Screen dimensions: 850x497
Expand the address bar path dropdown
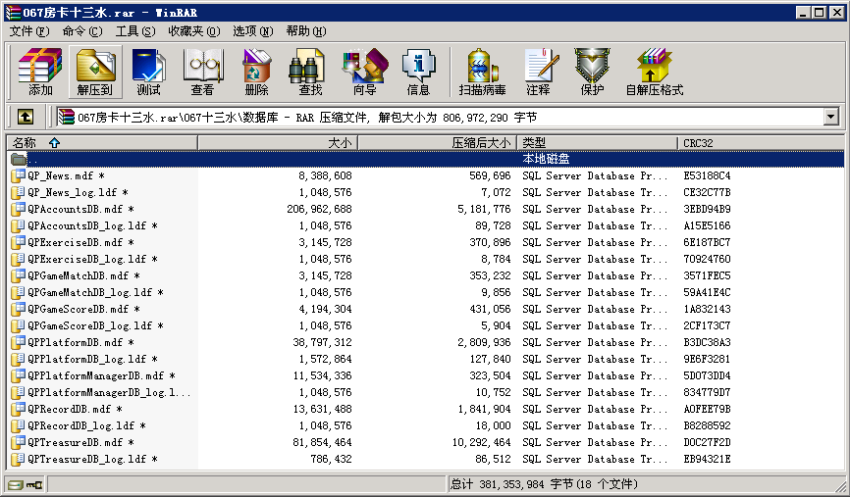(831, 117)
